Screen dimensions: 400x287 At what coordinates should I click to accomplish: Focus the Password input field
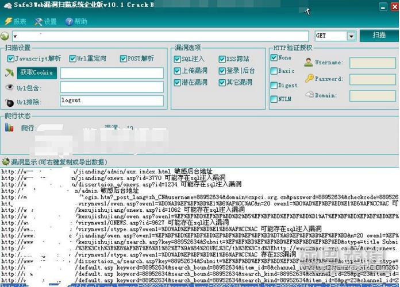coord(372,80)
